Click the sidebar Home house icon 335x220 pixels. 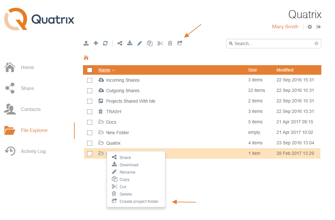point(10,67)
